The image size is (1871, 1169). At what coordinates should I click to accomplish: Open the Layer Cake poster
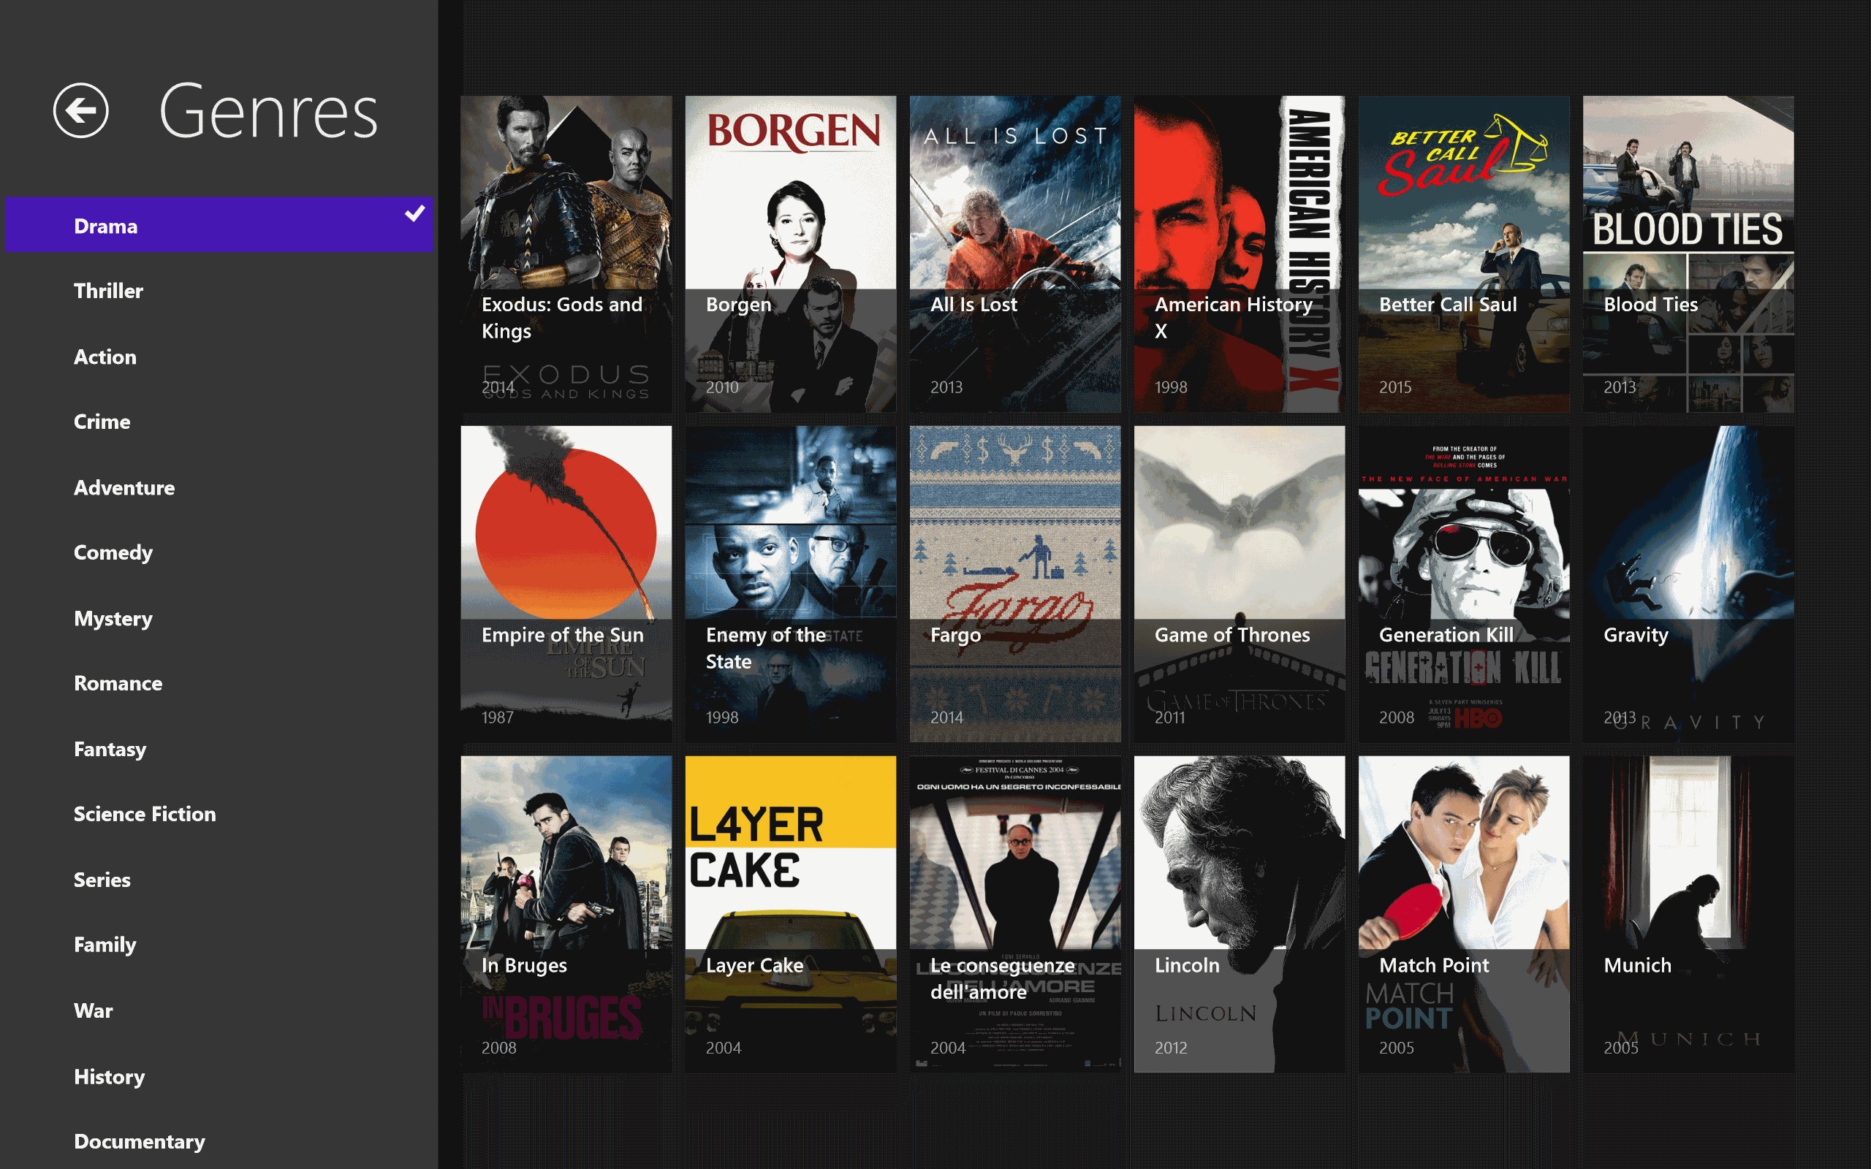[x=790, y=914]
